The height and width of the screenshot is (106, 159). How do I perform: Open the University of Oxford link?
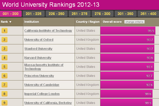point(39,40)
